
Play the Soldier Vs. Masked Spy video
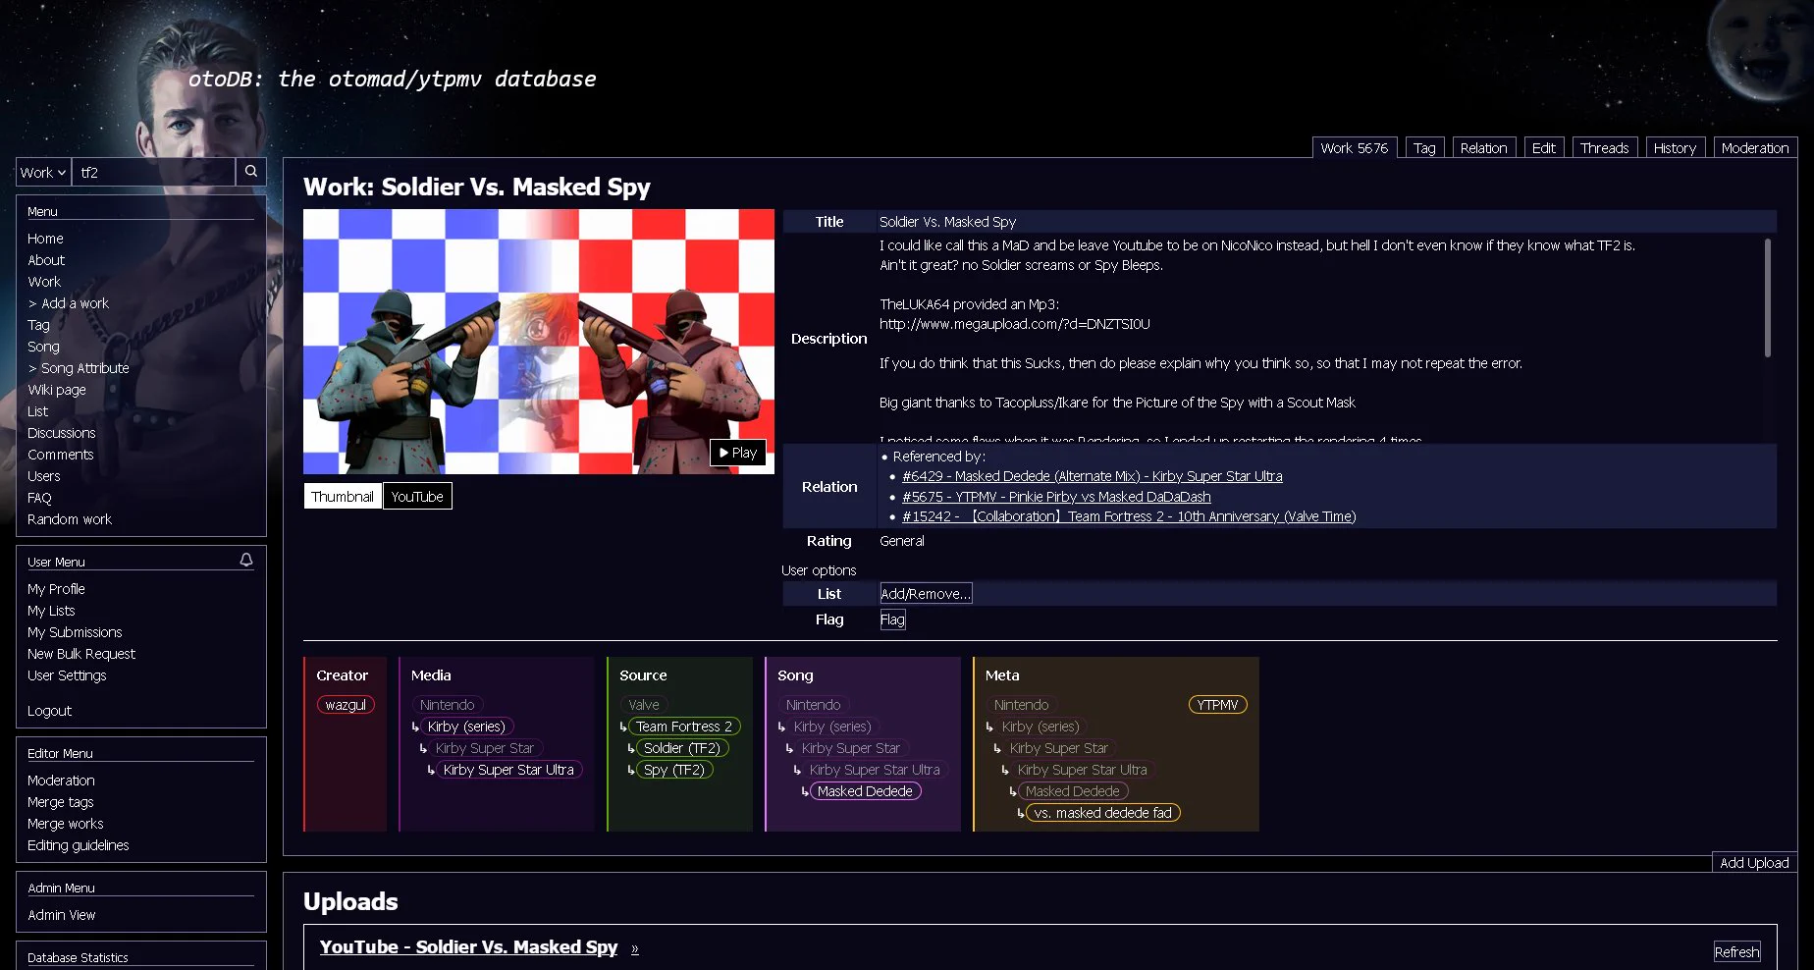738,453
